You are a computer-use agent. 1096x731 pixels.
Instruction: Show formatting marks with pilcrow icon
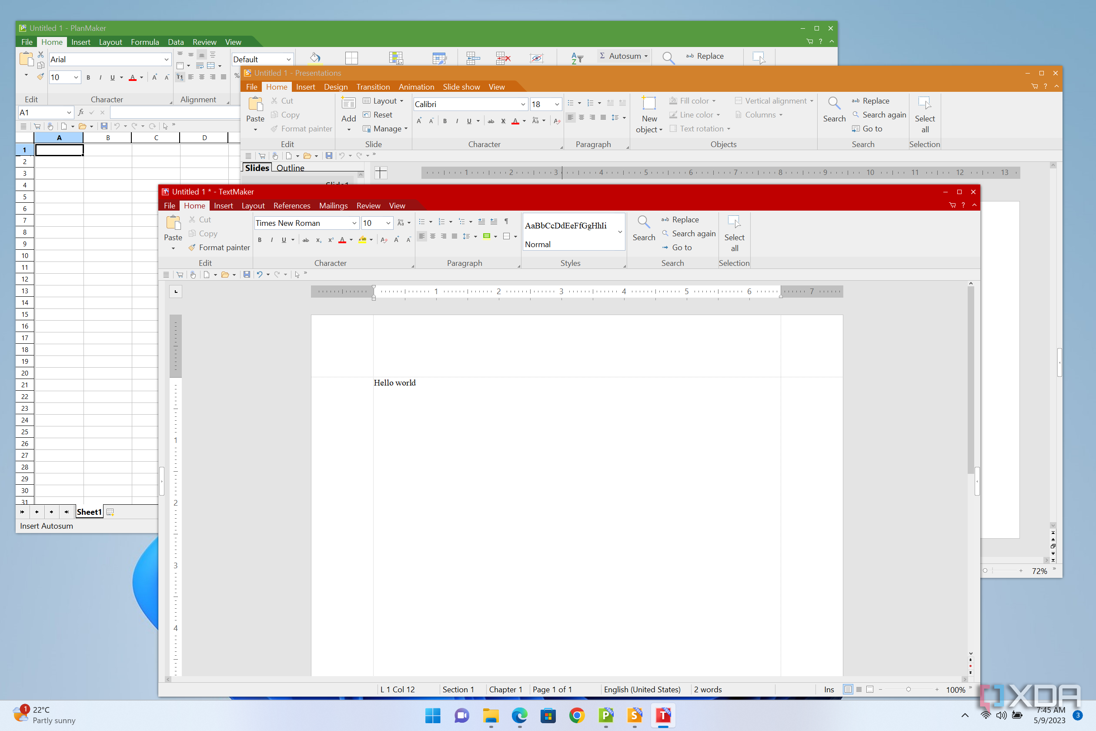click(x=507, y=221)
